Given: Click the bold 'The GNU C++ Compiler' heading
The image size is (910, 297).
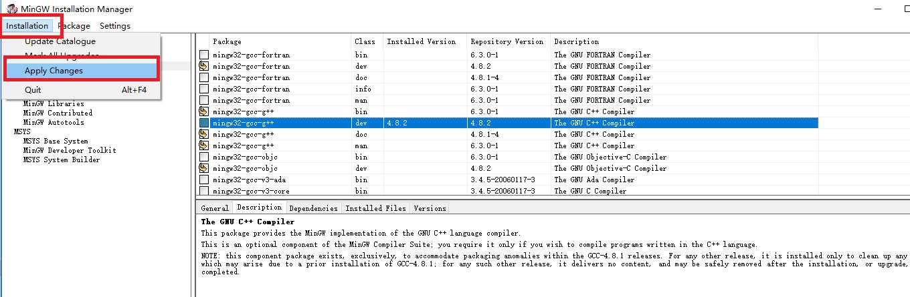Looking at the screenshot, I should pyautogui.click(x=248, y=222).
